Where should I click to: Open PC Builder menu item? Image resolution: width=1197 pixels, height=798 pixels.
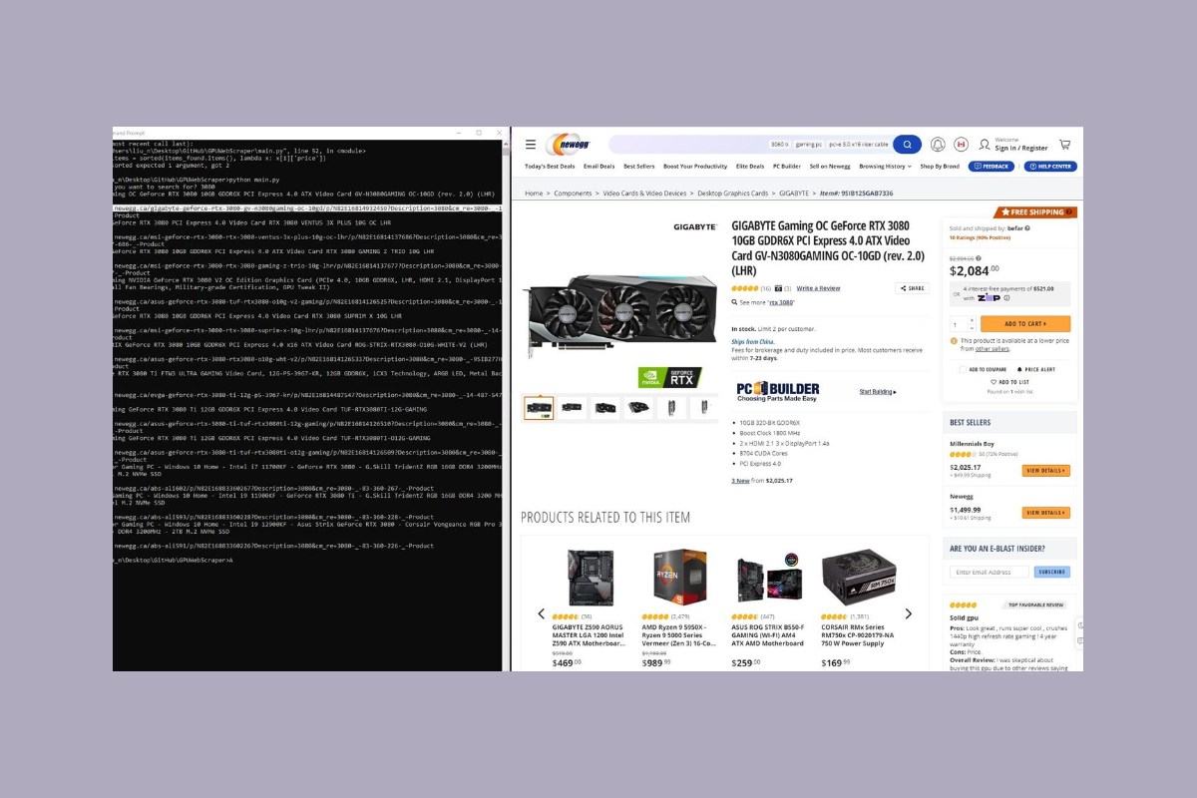point(787,167)
